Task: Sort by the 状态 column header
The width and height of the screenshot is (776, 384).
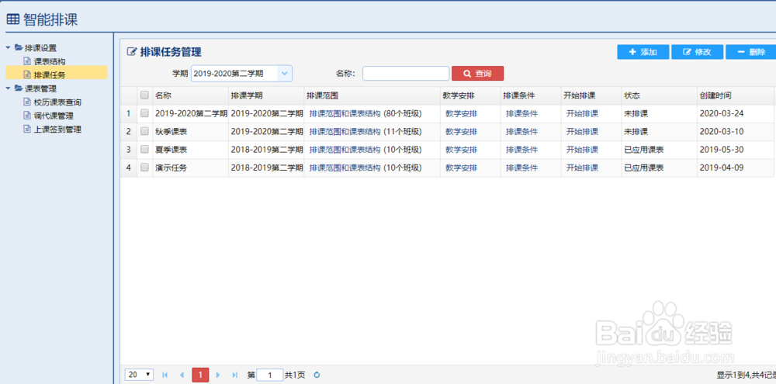Action: [659, 95]
